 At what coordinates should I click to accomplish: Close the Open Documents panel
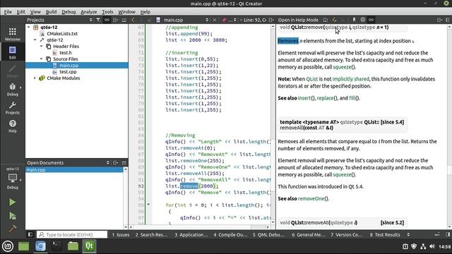point(124,163)
